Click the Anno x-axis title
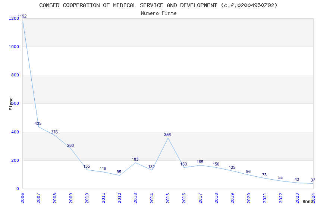This screenshot has width=317, height=205. tap(308, 201)
